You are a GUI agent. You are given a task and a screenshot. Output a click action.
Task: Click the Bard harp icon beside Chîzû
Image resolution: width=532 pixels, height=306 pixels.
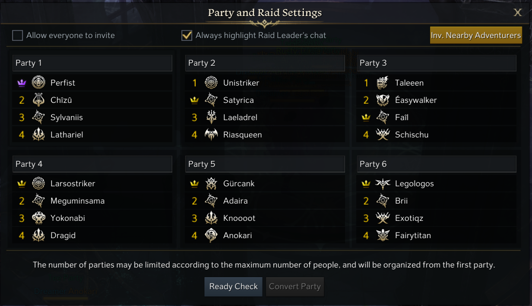38,100
